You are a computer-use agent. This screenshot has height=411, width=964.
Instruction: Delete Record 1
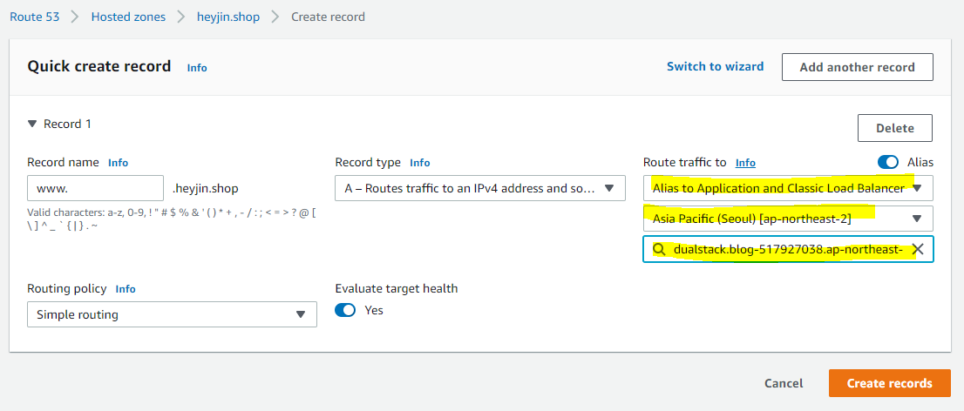[894, 128]
